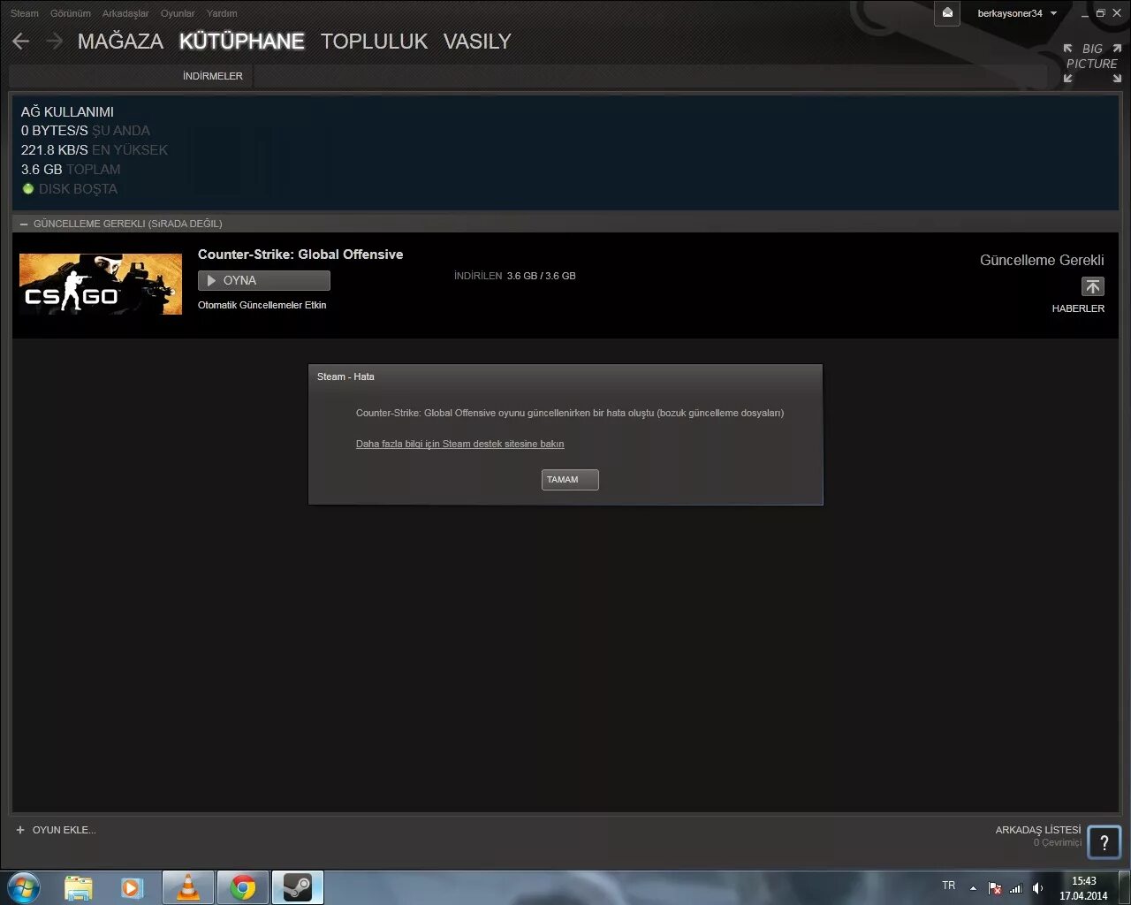Image resolution: width=1131 pixels, height=905 pixels.
Task: Open the Steam menu
Action: [25, 13]
